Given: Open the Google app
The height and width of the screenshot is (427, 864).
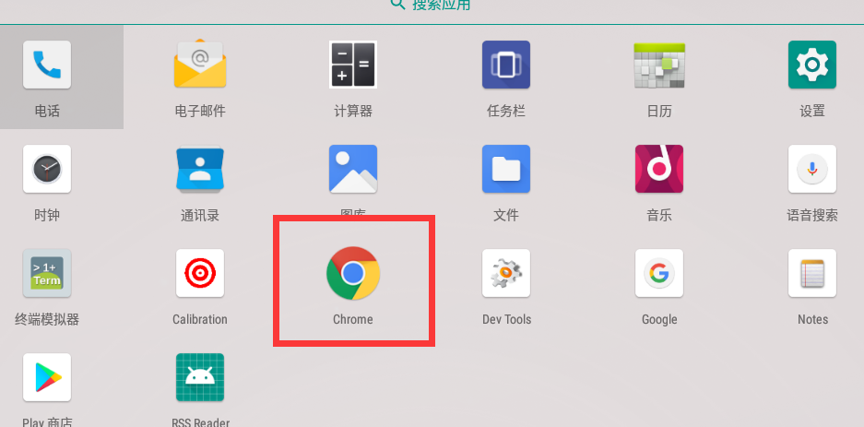Looking at the screenshot, I should coord(659,274).
